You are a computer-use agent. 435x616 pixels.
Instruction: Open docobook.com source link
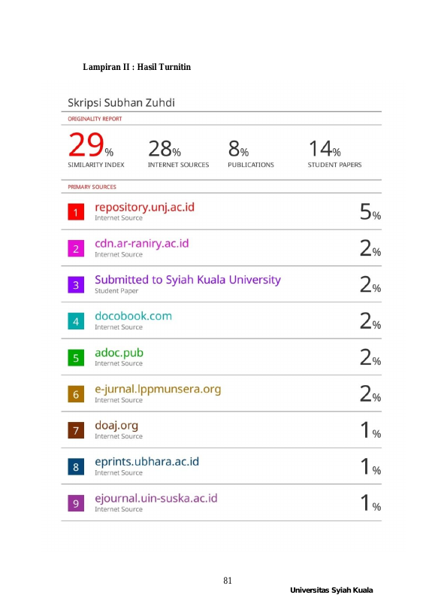coord(134,316)
